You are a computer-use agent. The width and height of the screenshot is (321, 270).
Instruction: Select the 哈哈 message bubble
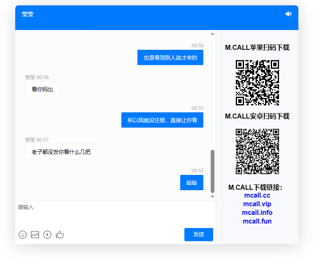(192, 183)
